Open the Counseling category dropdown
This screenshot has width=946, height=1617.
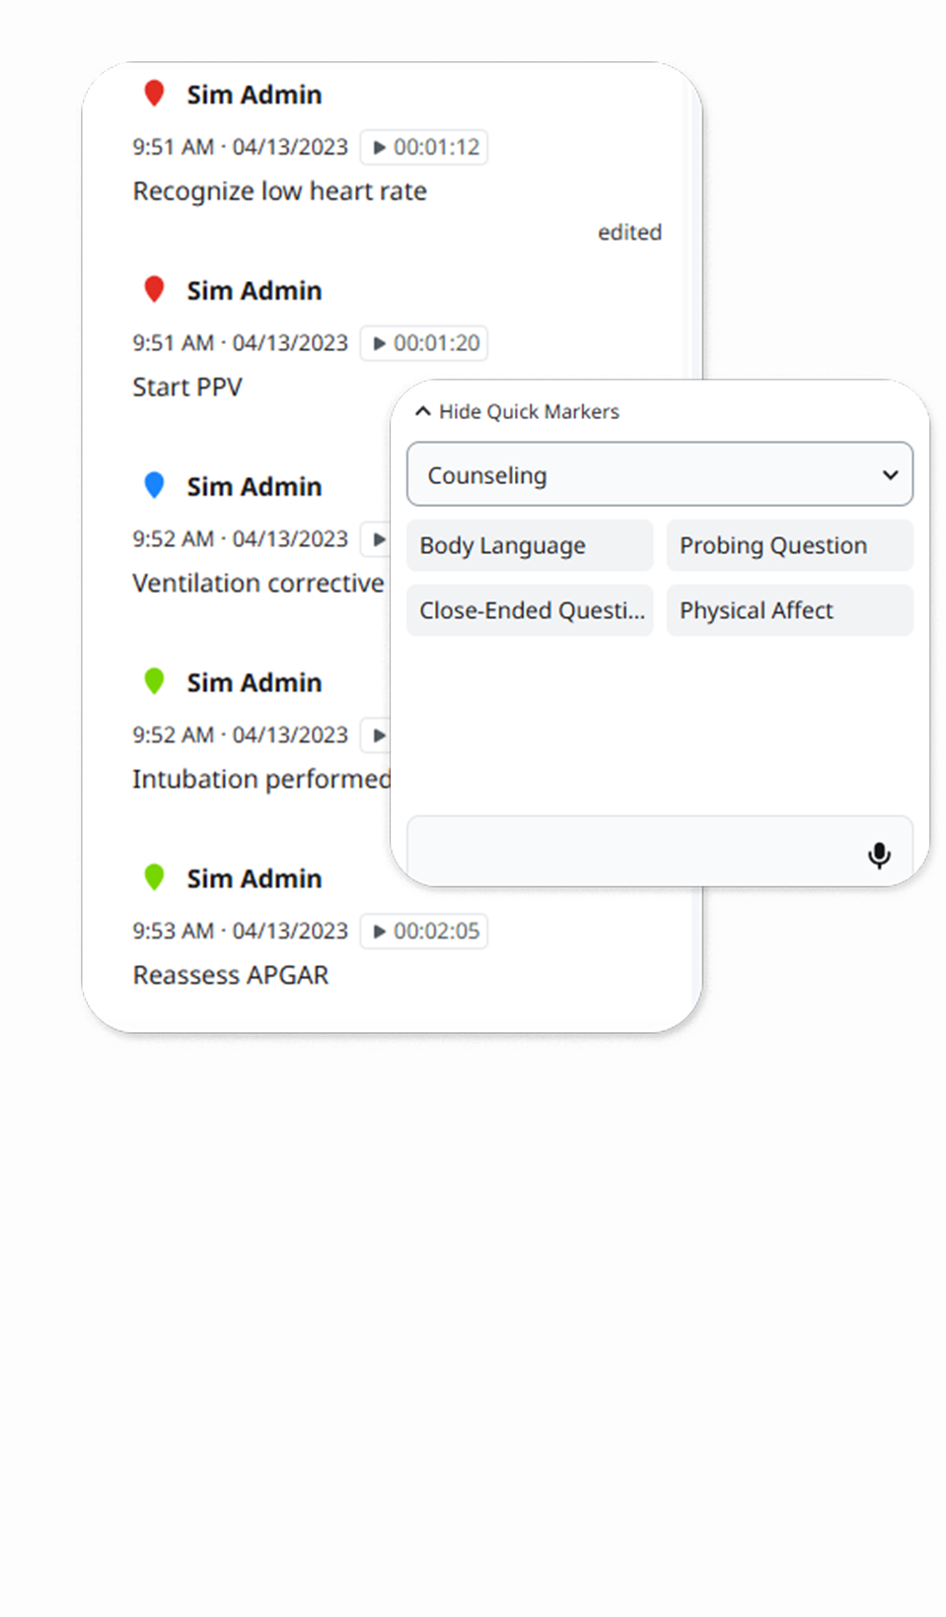click(660, 474)
